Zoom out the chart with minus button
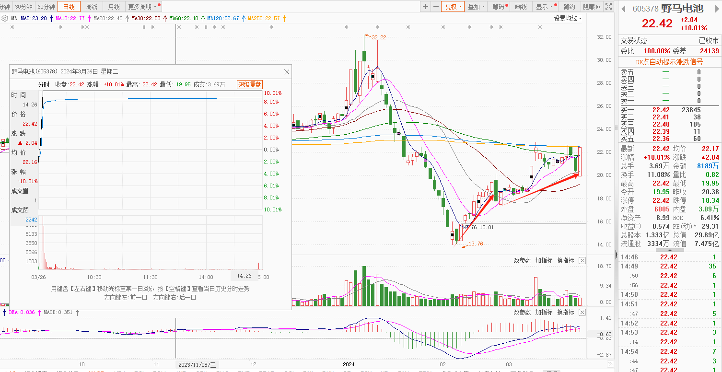The width and height of the screenshot is (722, 372). 436,7
